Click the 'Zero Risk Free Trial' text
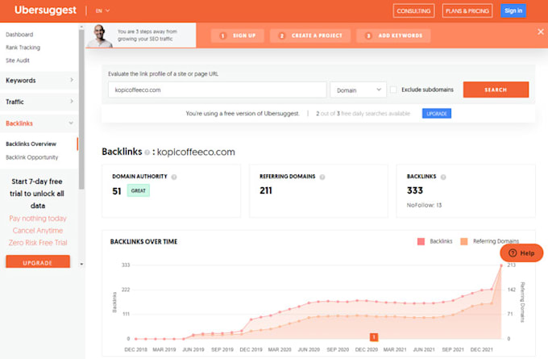The image size is (548, 359). pos(38,243)
